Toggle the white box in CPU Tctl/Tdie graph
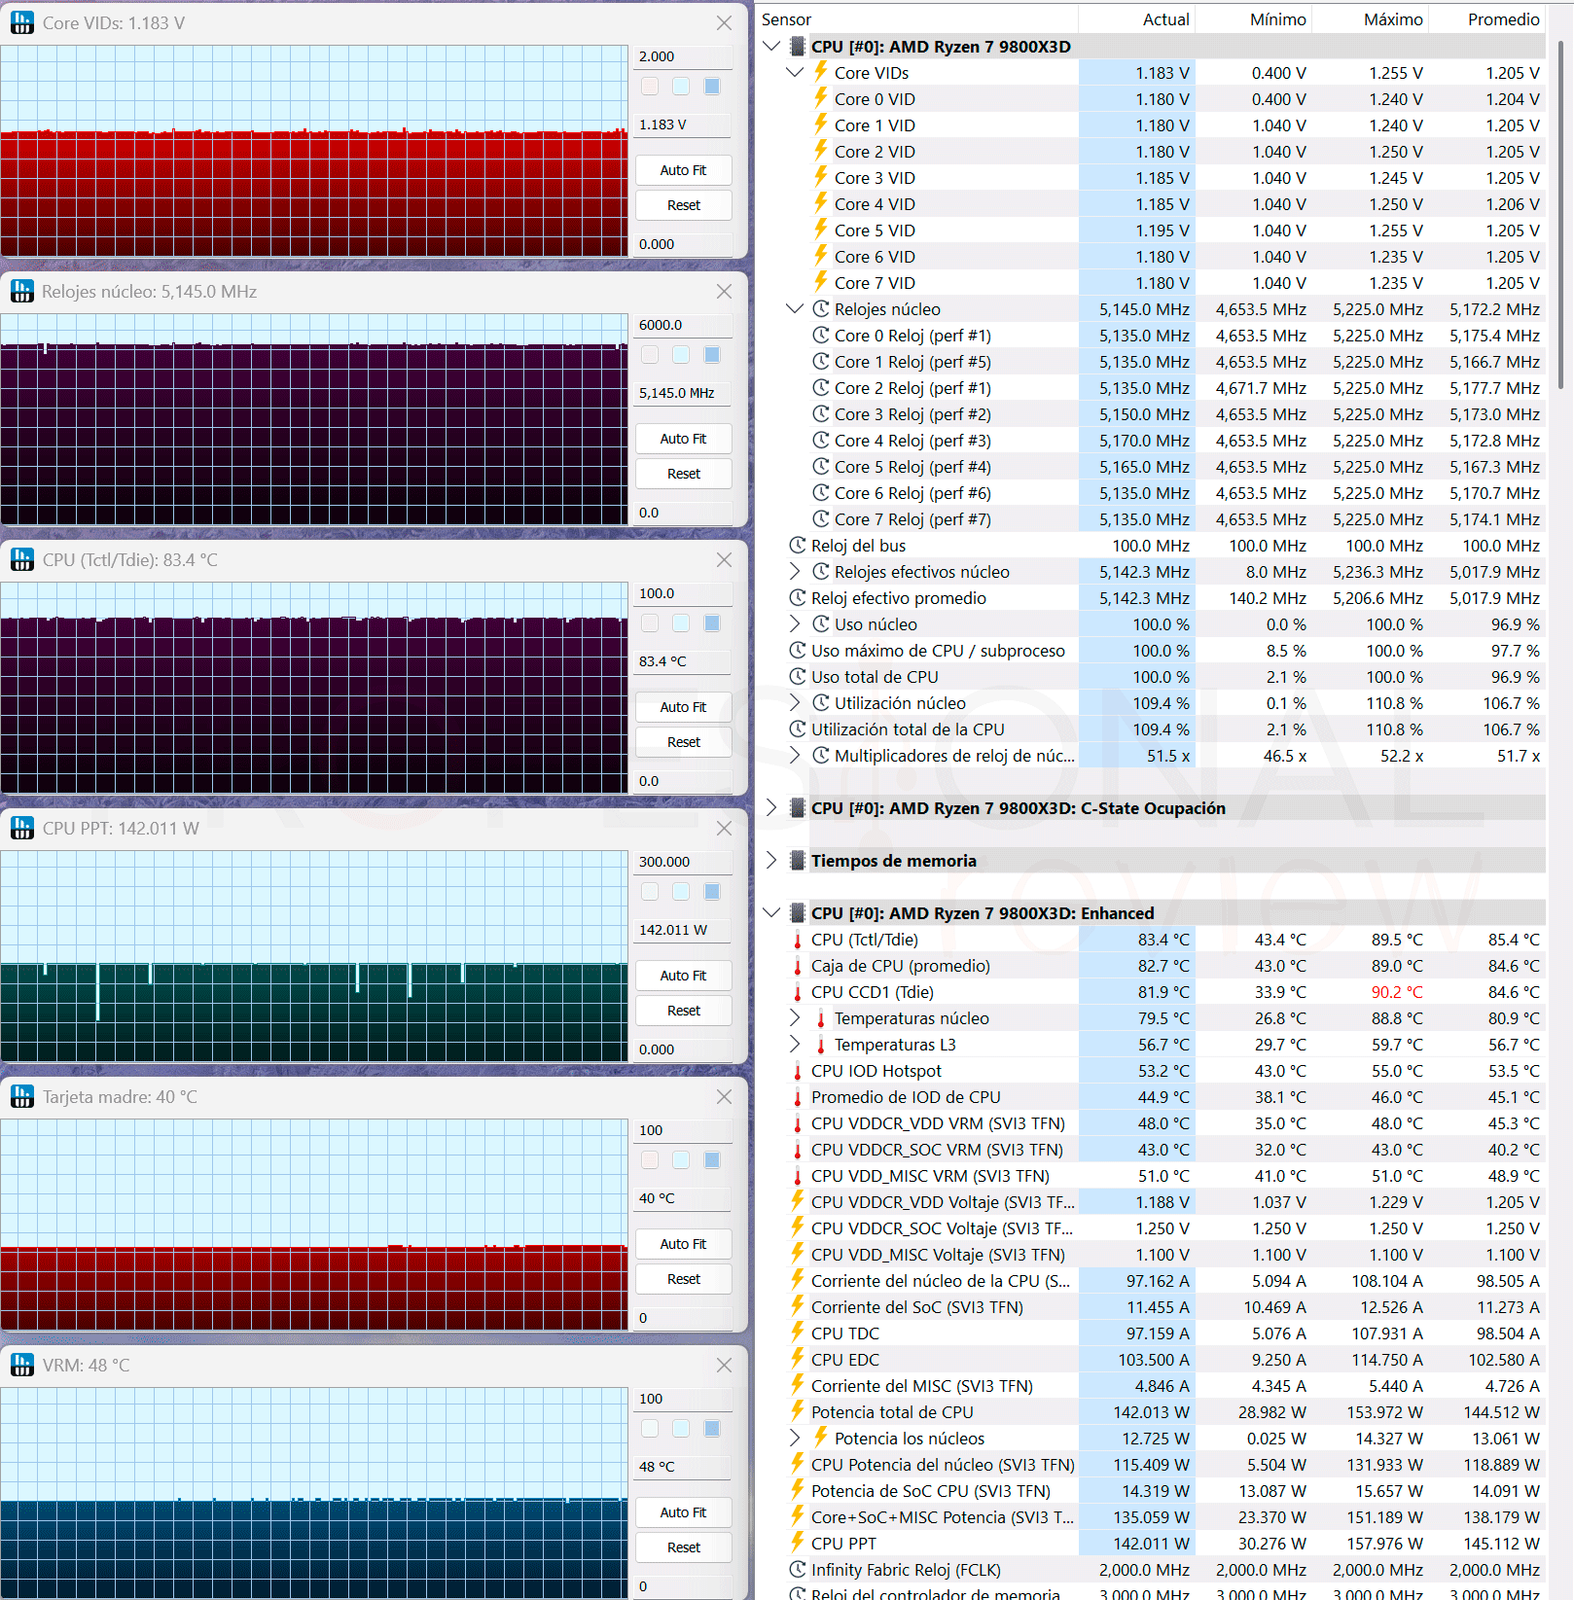 point(650,623)
